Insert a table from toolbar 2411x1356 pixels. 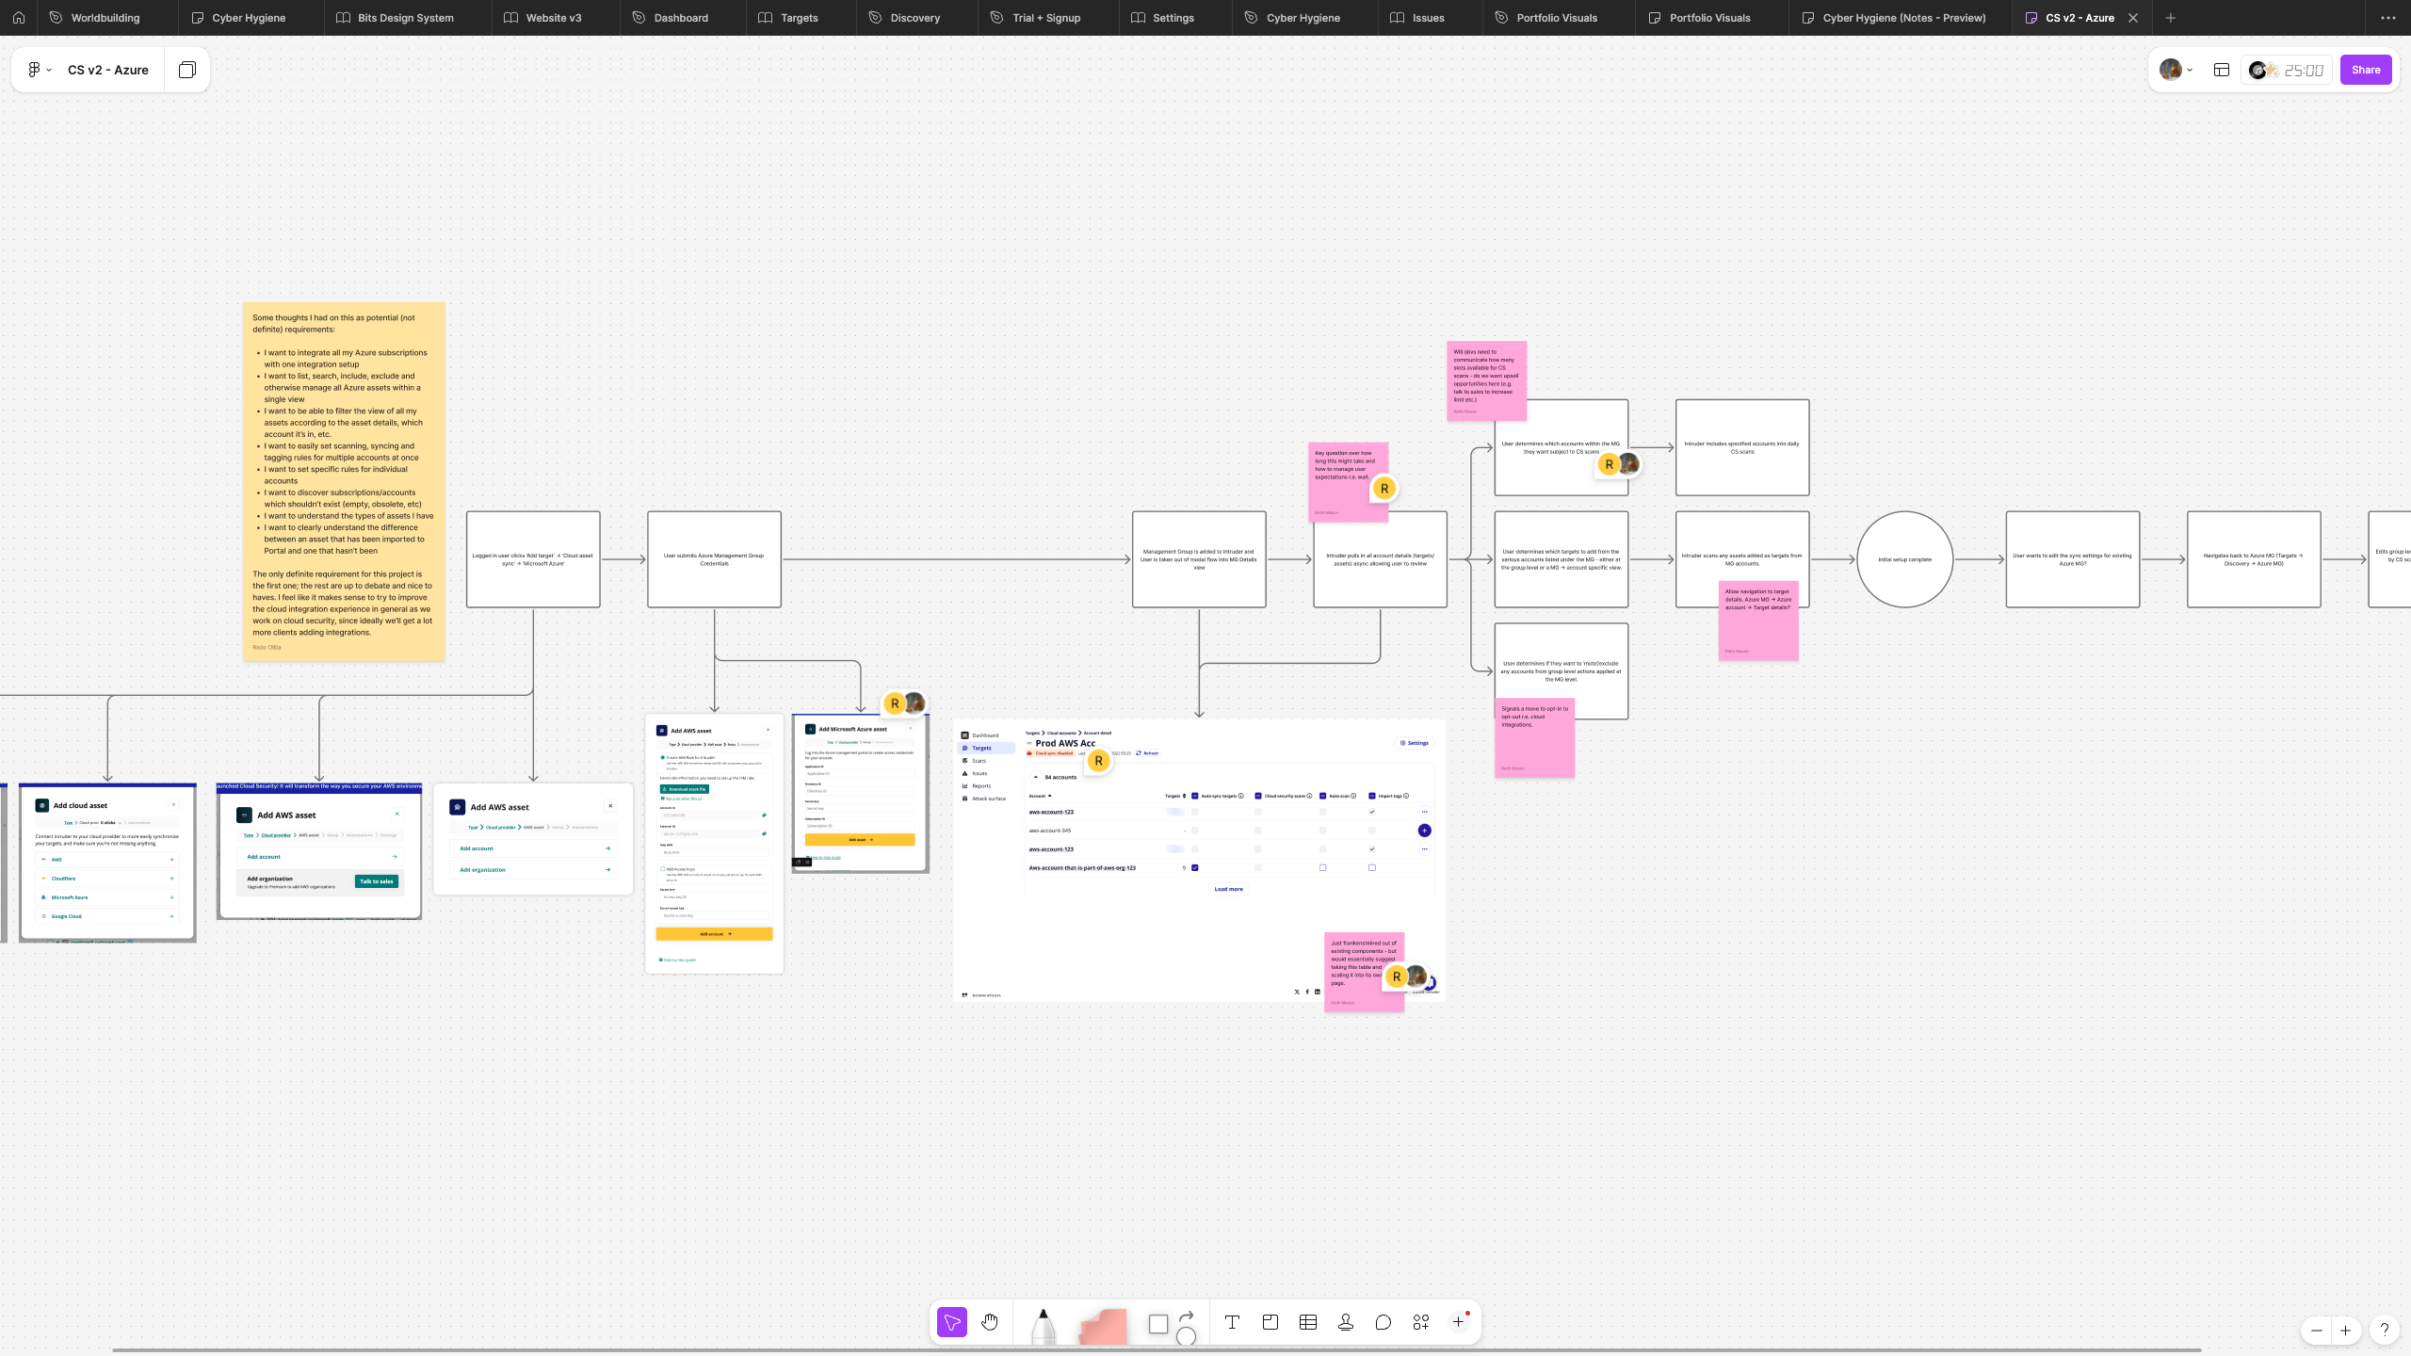1308,1322
